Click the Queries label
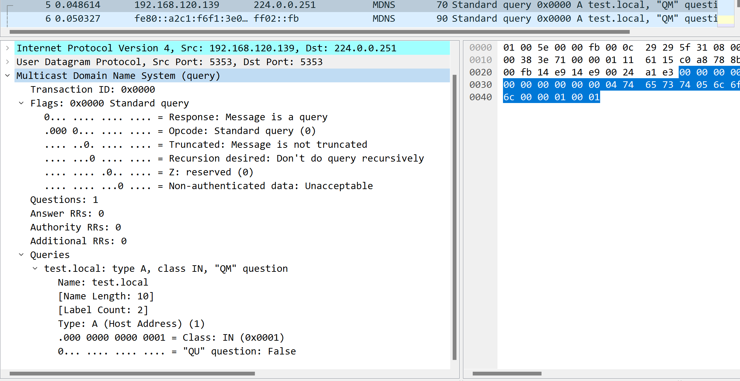Image resolution: width=740 pixels, height=381 pixels. 50,255
